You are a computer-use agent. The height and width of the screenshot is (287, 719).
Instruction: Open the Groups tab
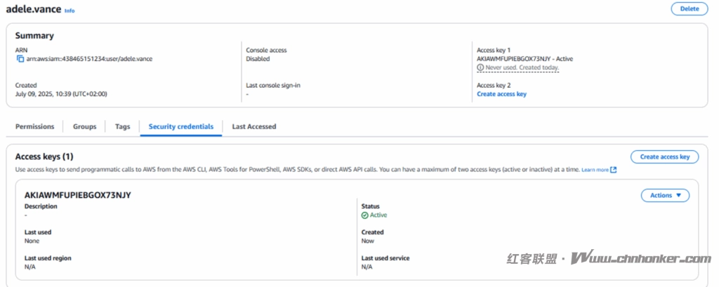pos(84,126)
